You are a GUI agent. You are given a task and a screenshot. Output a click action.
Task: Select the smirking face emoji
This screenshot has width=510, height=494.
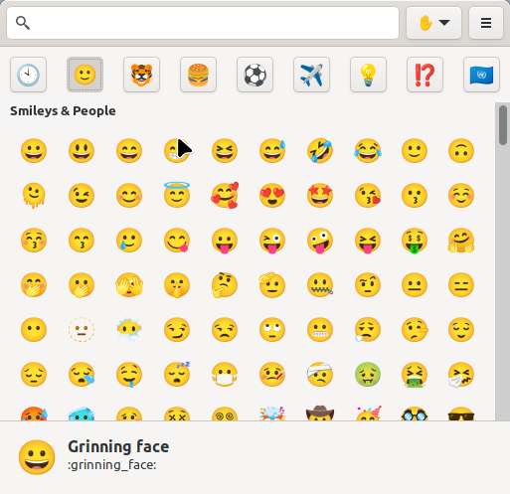click(x=177, y=330)
